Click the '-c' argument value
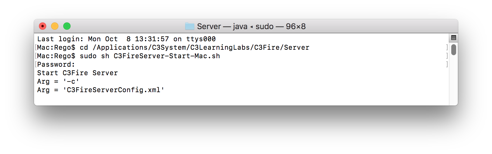The height and width of the screenshot is (154, 492). (x=71, y=82)
